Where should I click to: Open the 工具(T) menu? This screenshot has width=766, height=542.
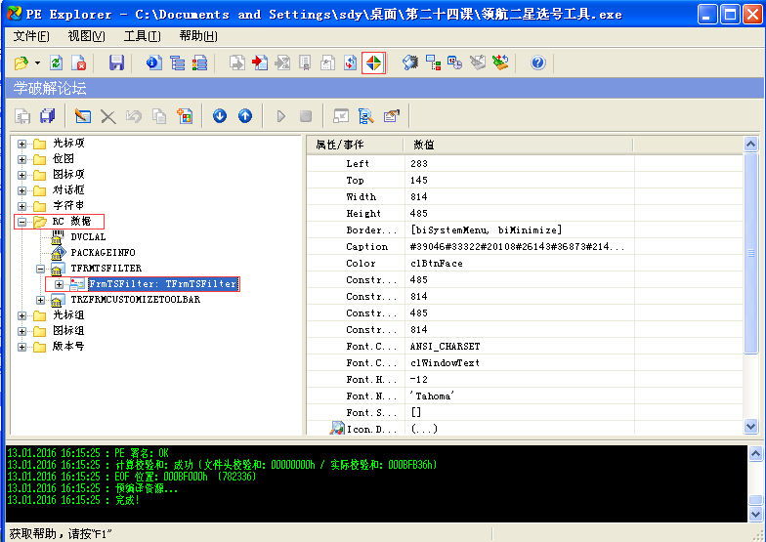(143, 36)
